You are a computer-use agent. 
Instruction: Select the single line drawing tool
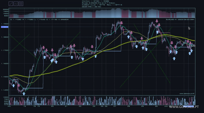11,4
